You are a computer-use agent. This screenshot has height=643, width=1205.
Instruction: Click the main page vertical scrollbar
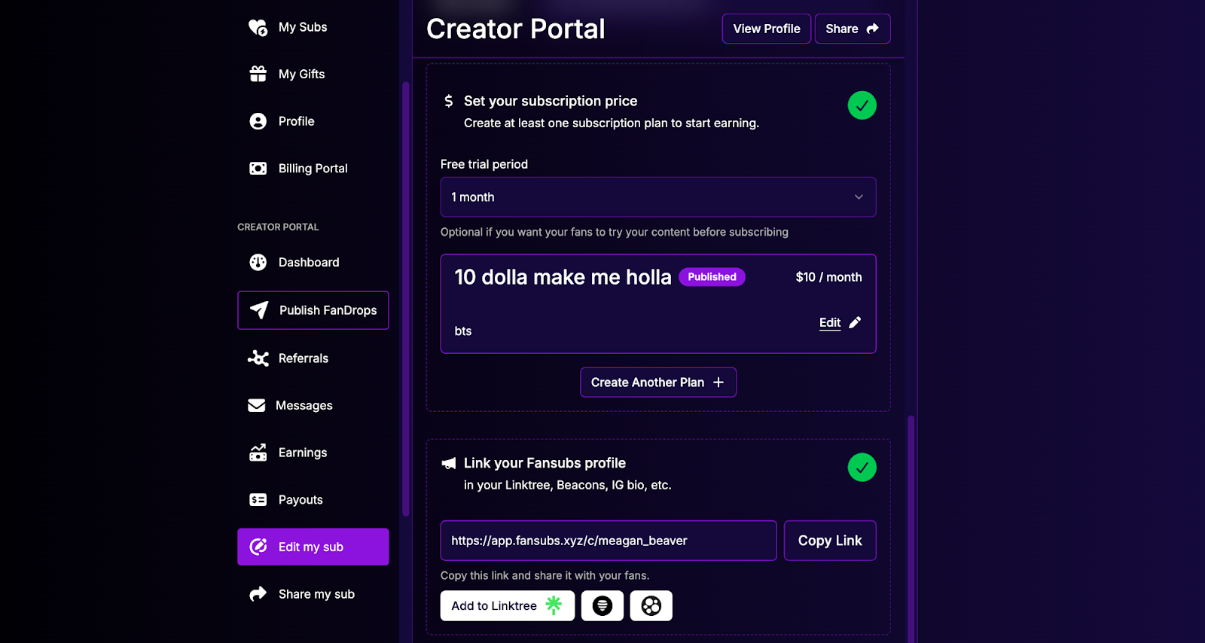click(x=911, y=527)
